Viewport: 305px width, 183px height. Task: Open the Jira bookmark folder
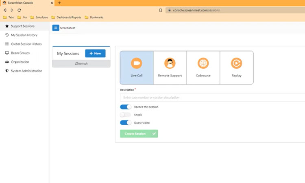pos(22,17)
